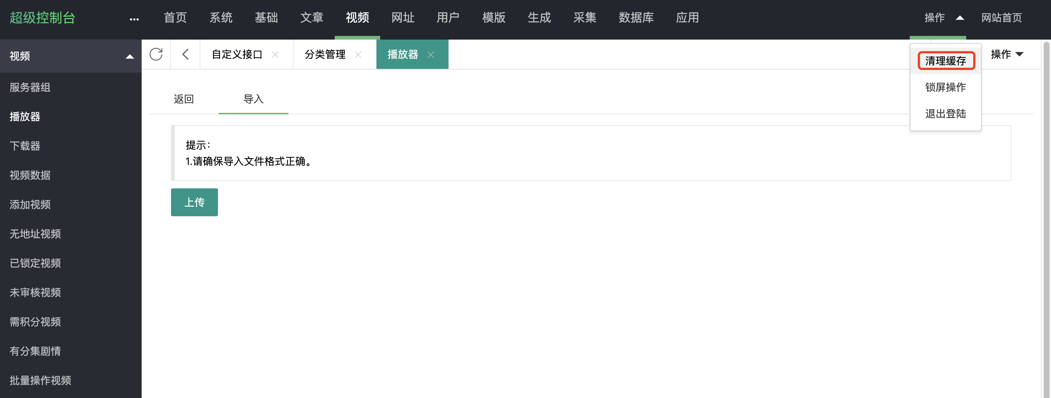The width and height of the screenshot is (1051, 398).
Task: Collapse the 视频 sidebar section
Action: [x=130, y=57]
